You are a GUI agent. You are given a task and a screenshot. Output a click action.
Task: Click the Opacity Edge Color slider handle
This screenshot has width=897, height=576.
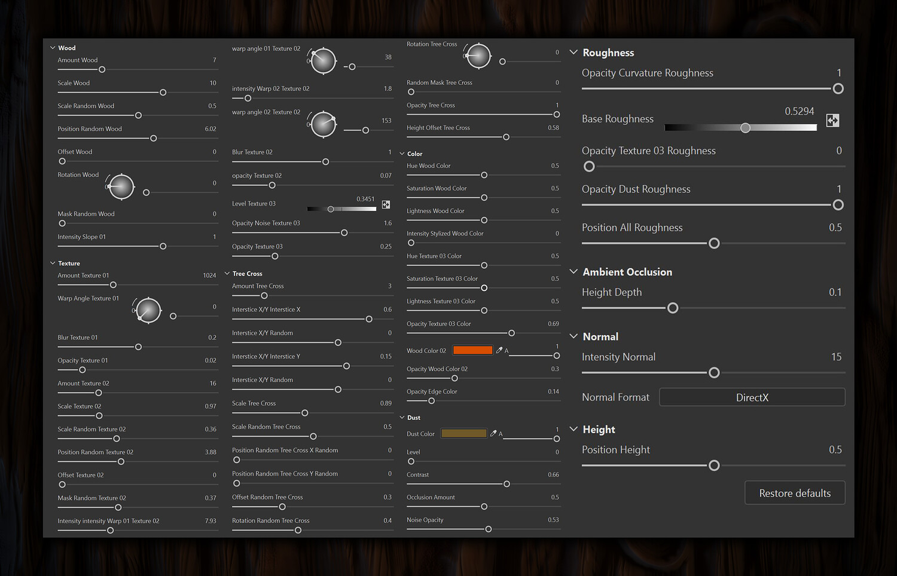coord(432,401)
